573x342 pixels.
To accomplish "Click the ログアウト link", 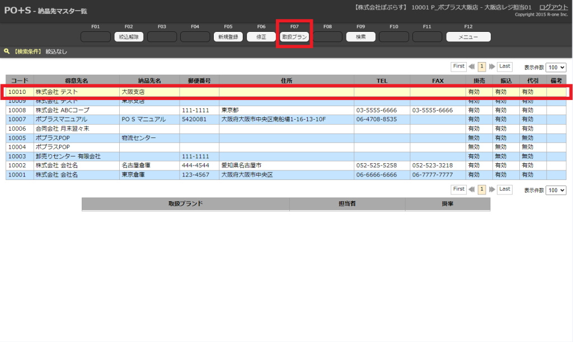I will tap(553, 7).
